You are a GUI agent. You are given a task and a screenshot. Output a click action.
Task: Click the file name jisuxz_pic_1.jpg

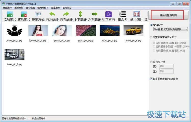(x=14, y=41)
